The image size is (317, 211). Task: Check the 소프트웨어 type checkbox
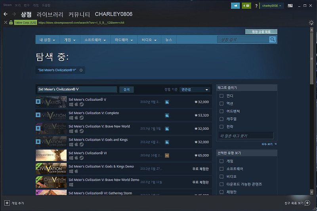tap(222, 169)
